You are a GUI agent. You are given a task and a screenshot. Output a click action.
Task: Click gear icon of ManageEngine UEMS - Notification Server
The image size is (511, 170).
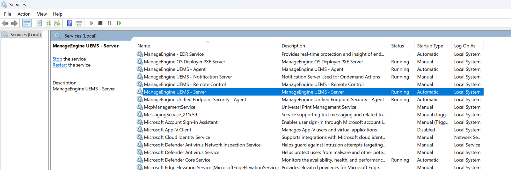(140, 77)
